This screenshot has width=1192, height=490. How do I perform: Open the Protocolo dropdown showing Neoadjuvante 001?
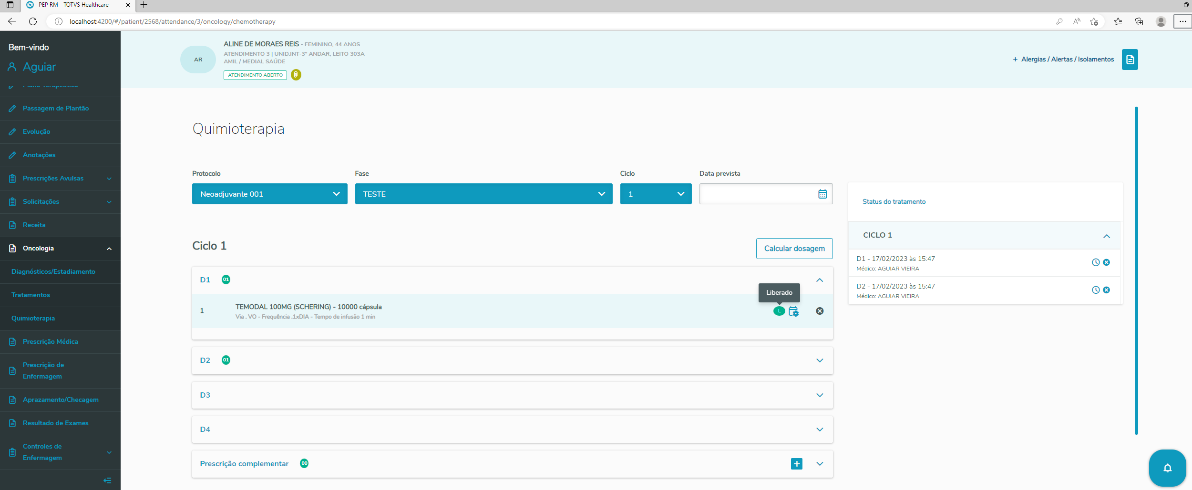(270, 194)
